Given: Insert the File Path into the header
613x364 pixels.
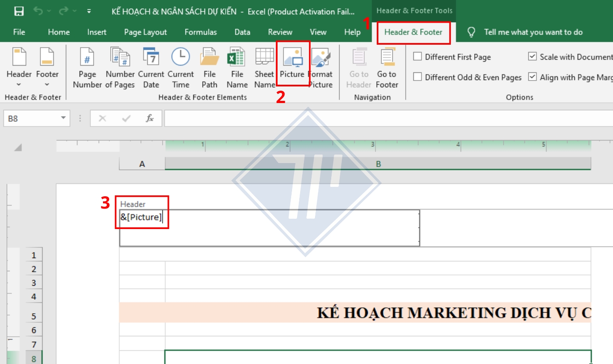Looking at the screenshot, I should point(209,68).
